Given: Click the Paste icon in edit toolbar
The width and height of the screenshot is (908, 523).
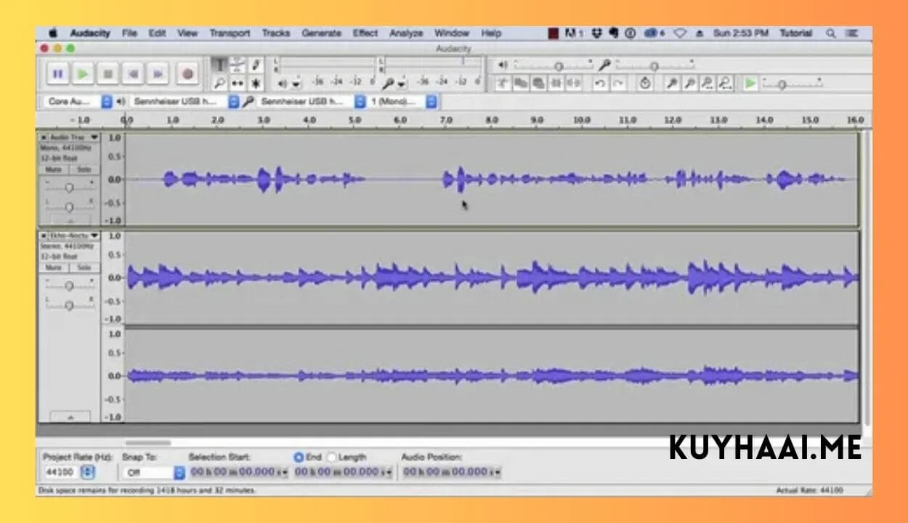Looking at the screenshot, I should click(538, 84).
